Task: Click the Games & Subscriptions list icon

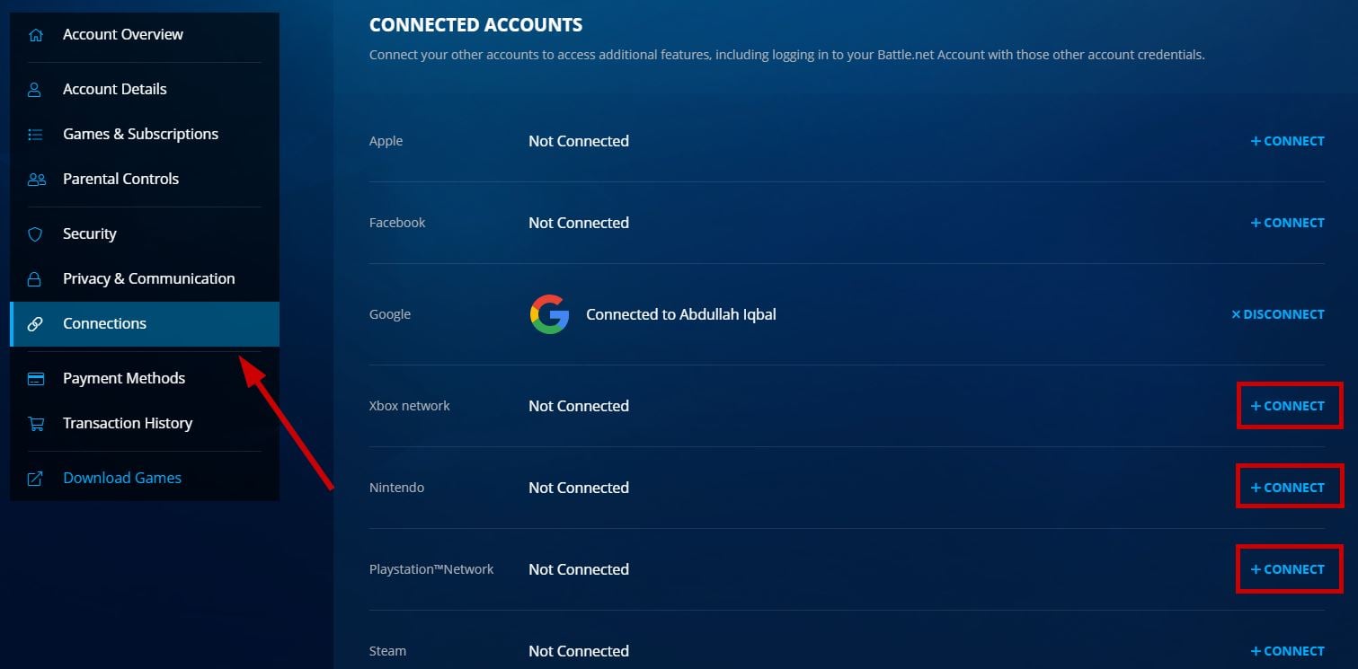Action: [x=36, y=135]
